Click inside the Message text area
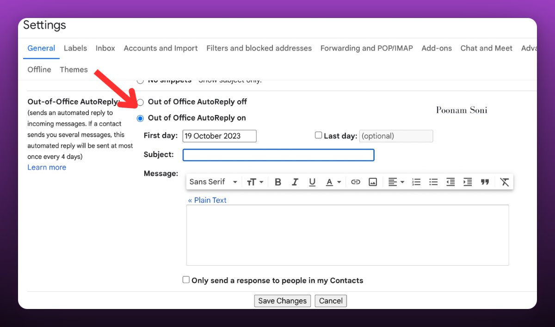Image resolution: width=555 pixels, height=327 pixels. pos(347,235)
